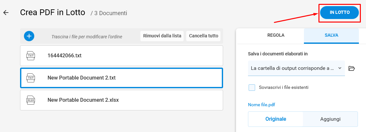Enable Sovrascrivi i file esistenti checkbox
Image resolution: width=366 pixels, height=132 pixels.
click(252, 88)
